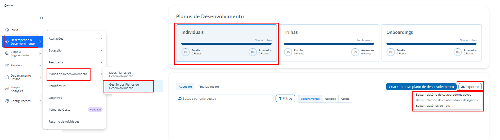
Task: Click the rocket icon for Desempenho & Desenvolvimento
Action: click(x=7, y=42)
